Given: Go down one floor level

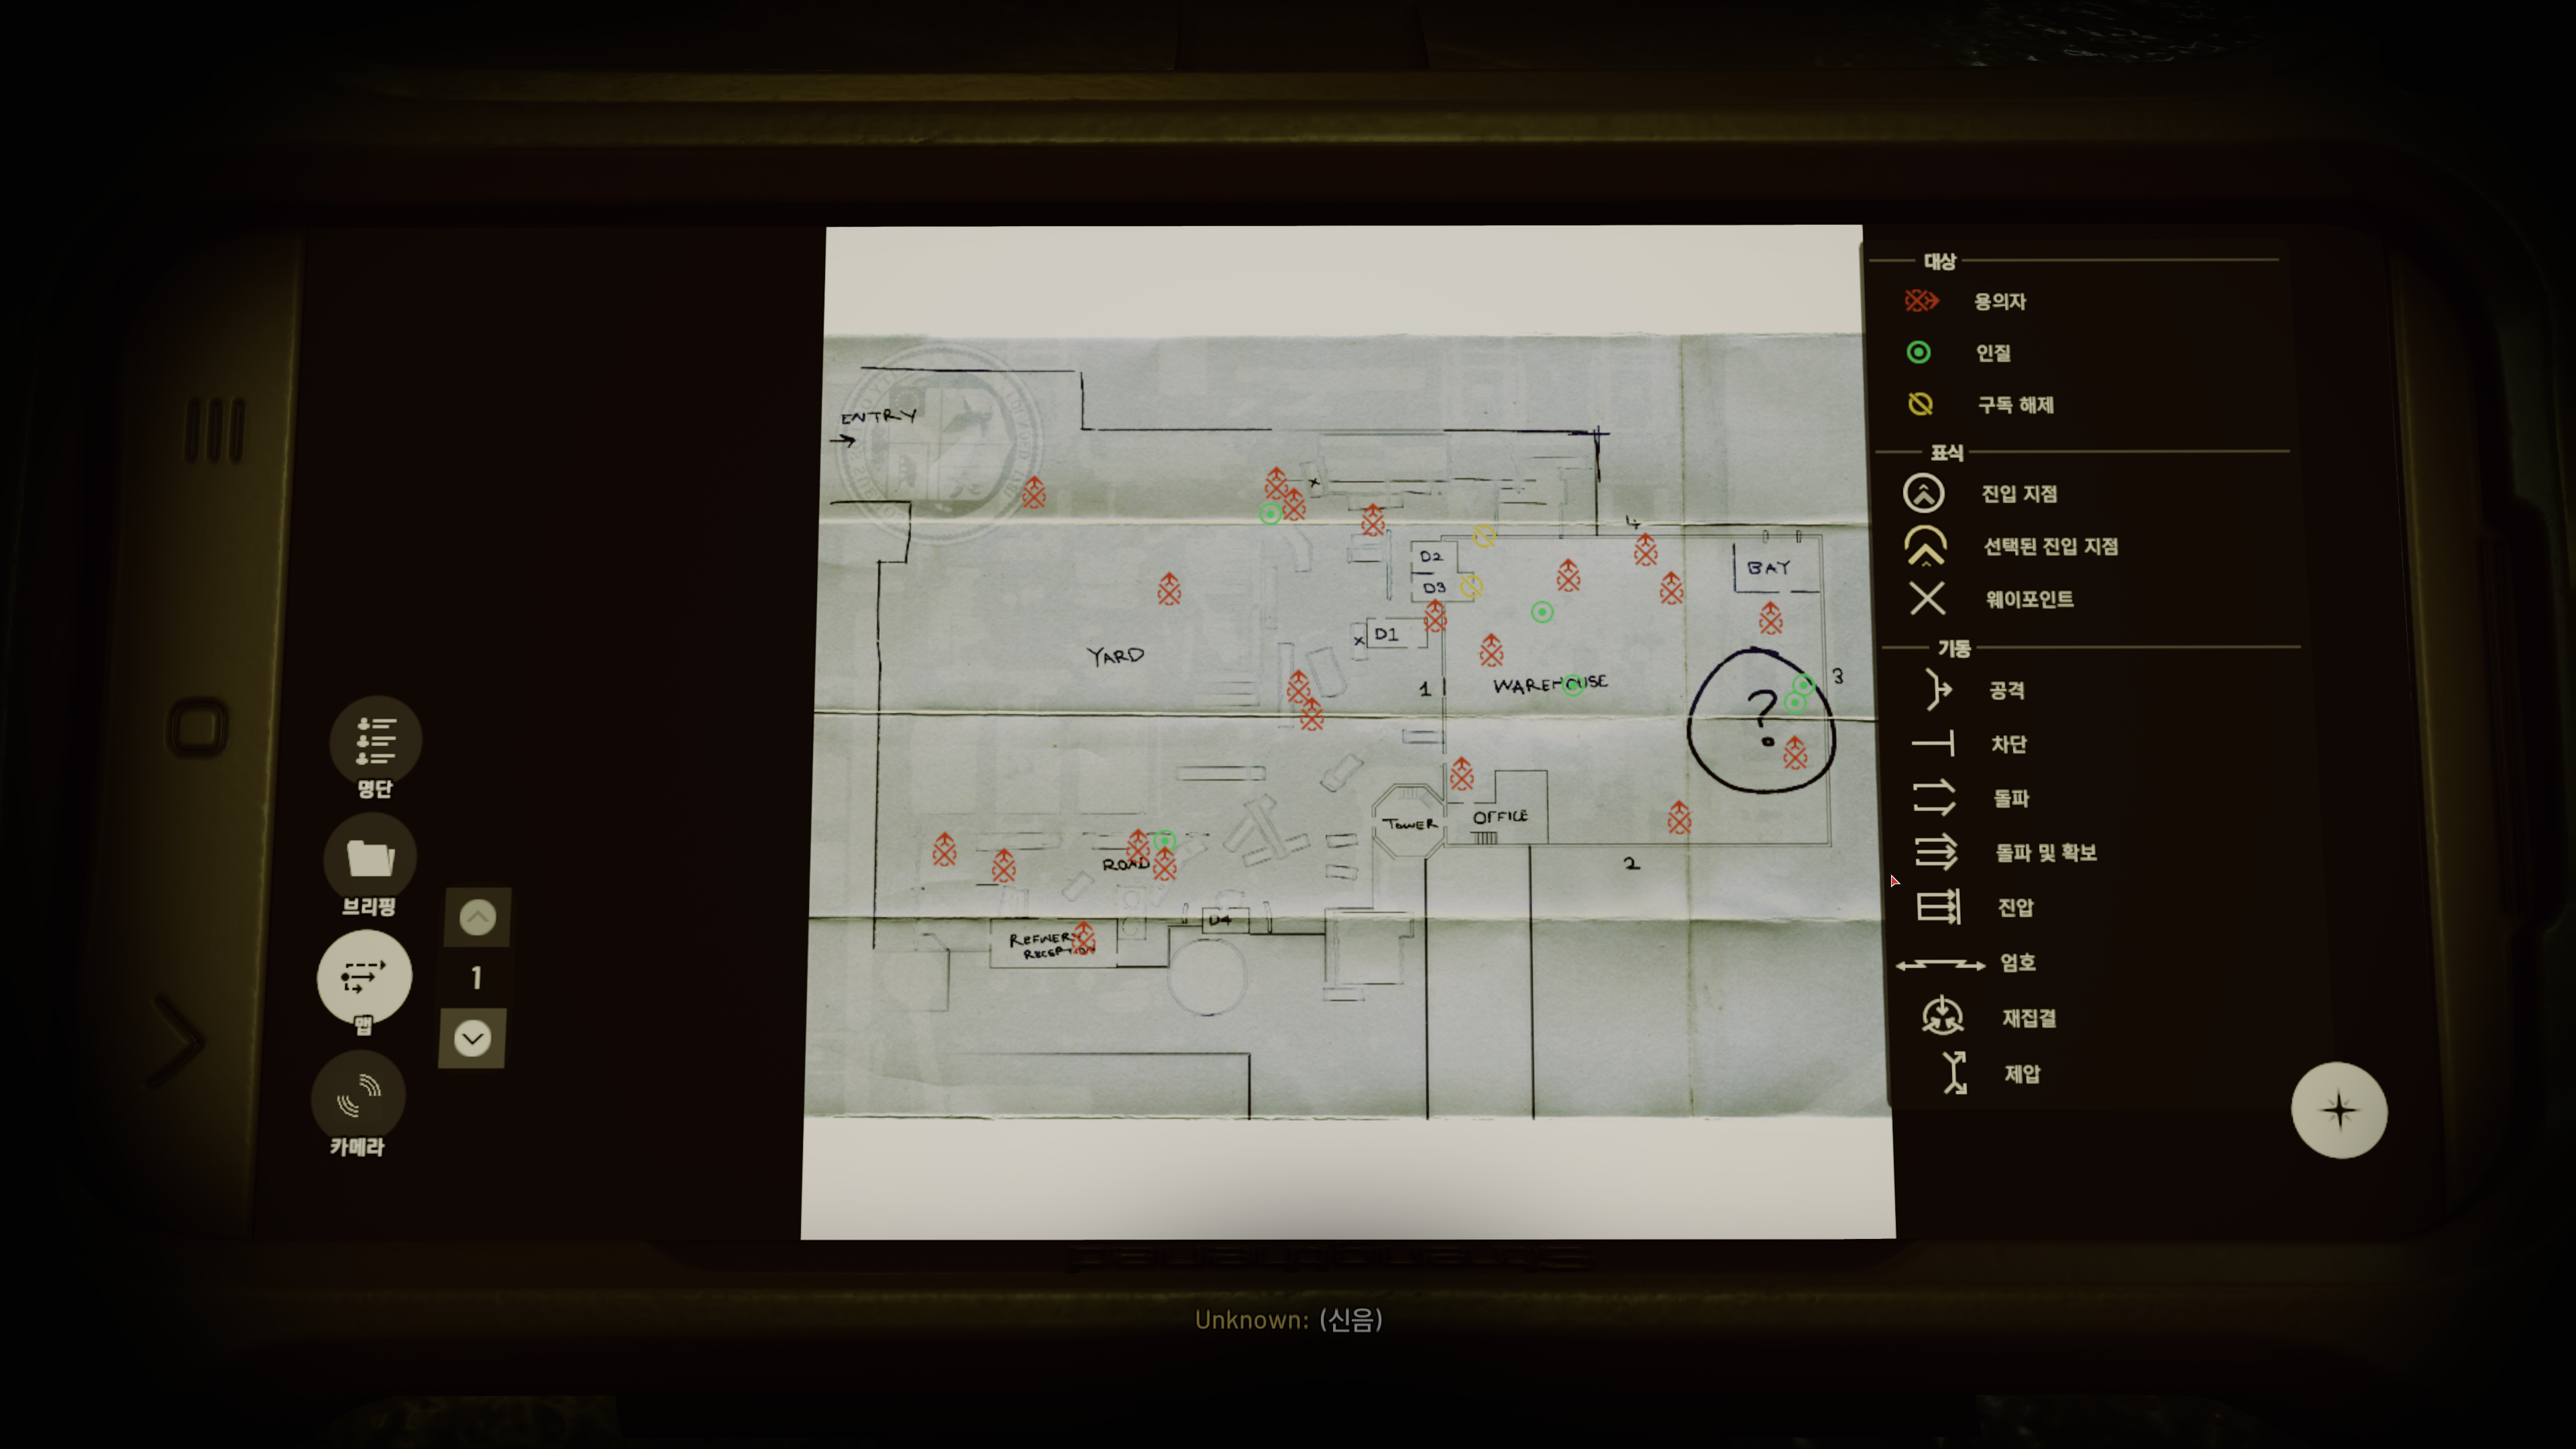Looking at the screenshot, I should [472, 1039].
